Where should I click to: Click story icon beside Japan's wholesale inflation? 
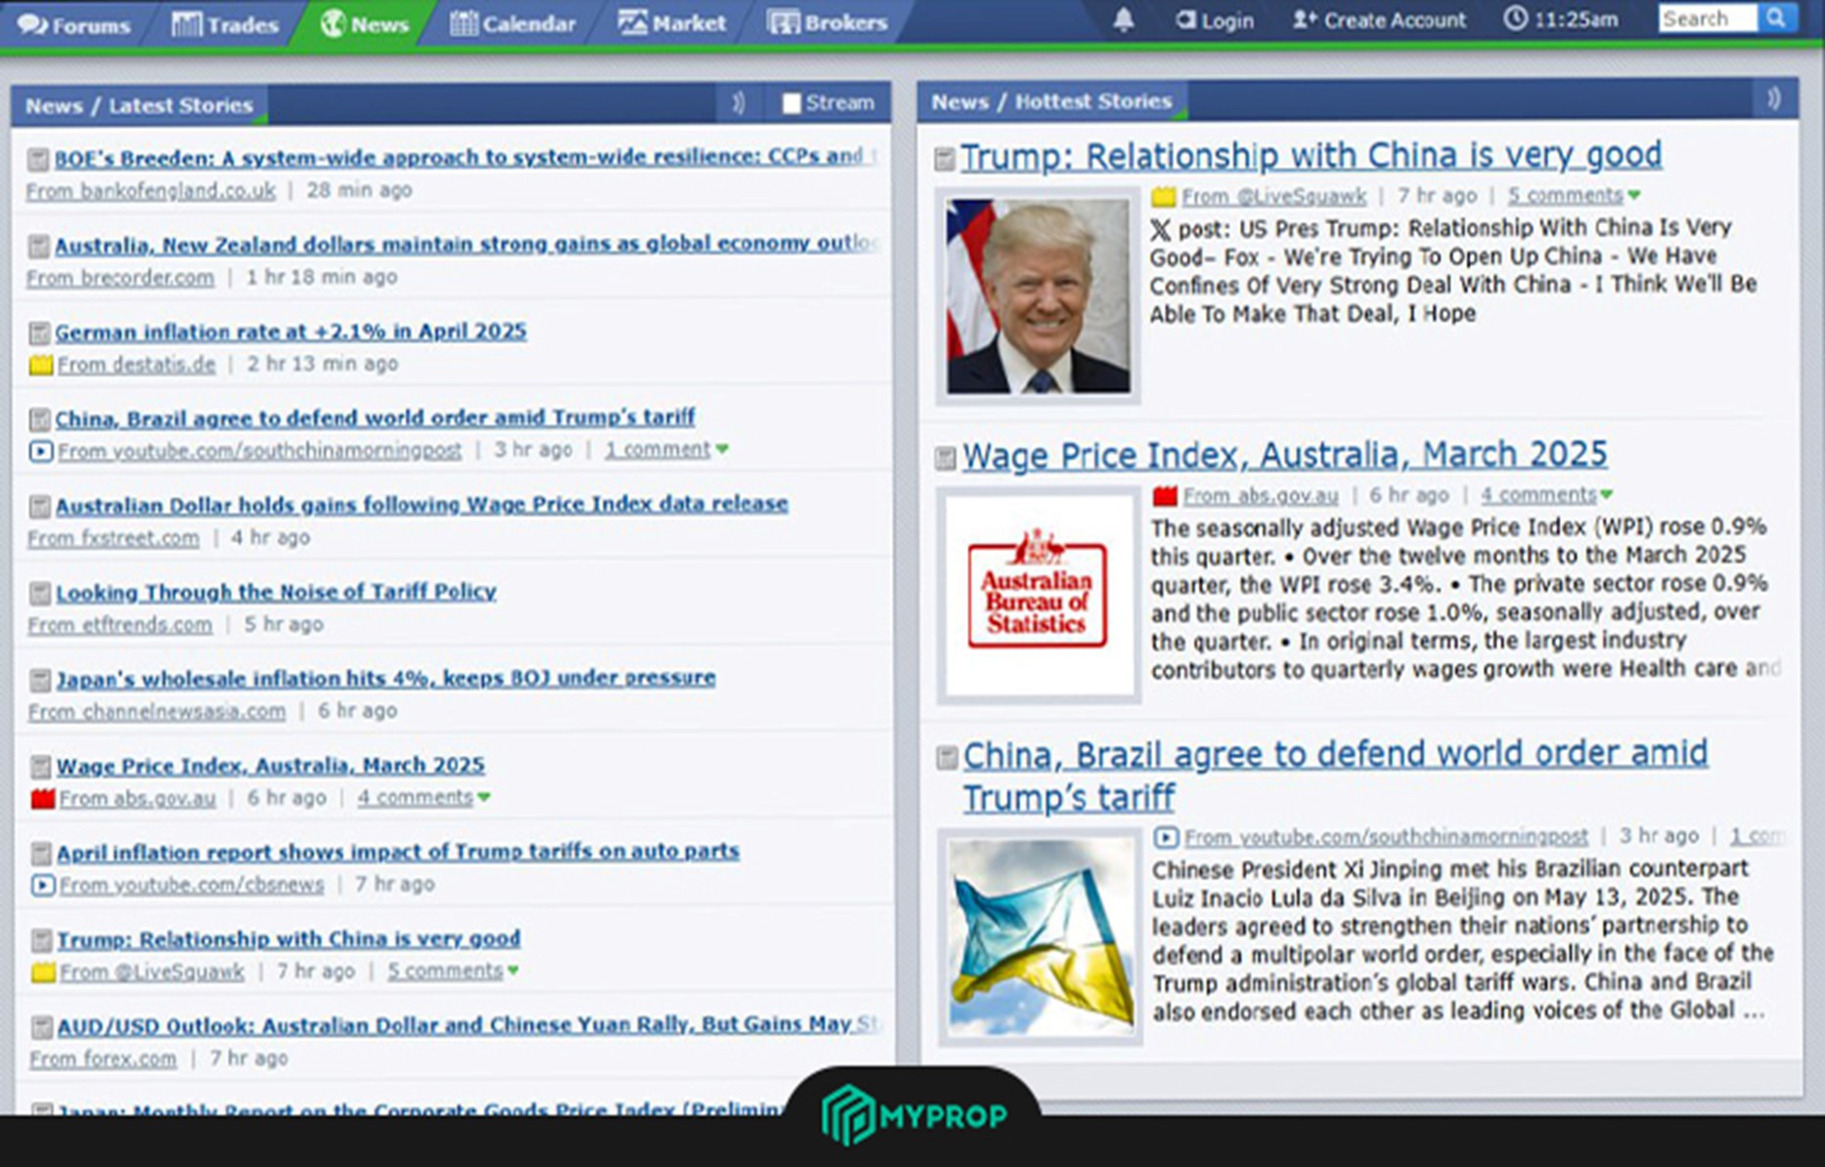pyautogui.click(x=39, y=680)
